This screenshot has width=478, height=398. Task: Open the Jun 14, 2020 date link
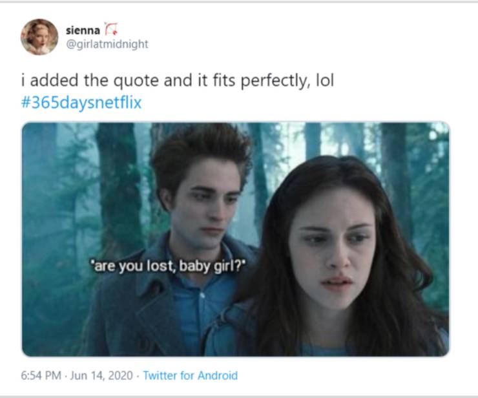click(x=101, y=375)
